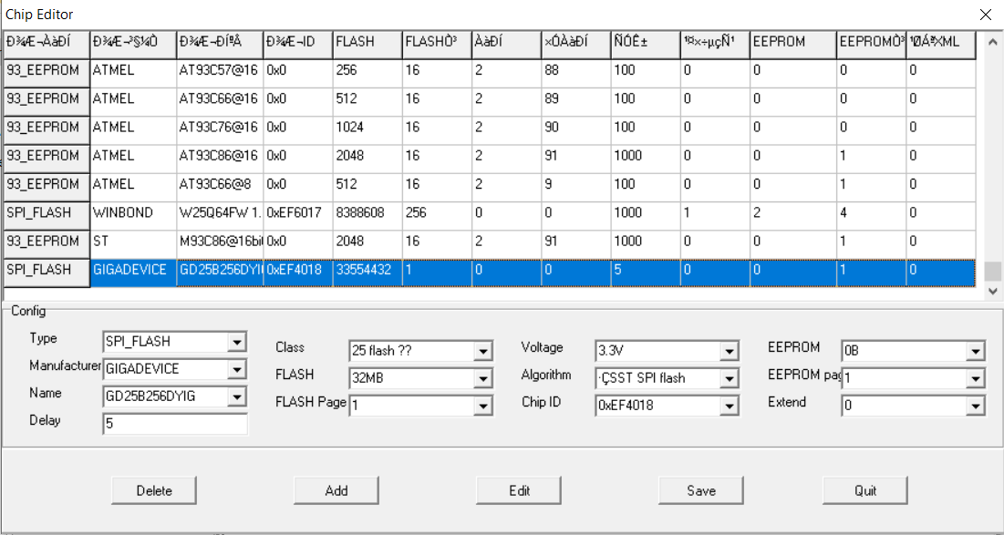The height and width of the screenshot is (535, 1004).
Task: Expand the EEPROM page dropdown
Action: coord(975,378)
